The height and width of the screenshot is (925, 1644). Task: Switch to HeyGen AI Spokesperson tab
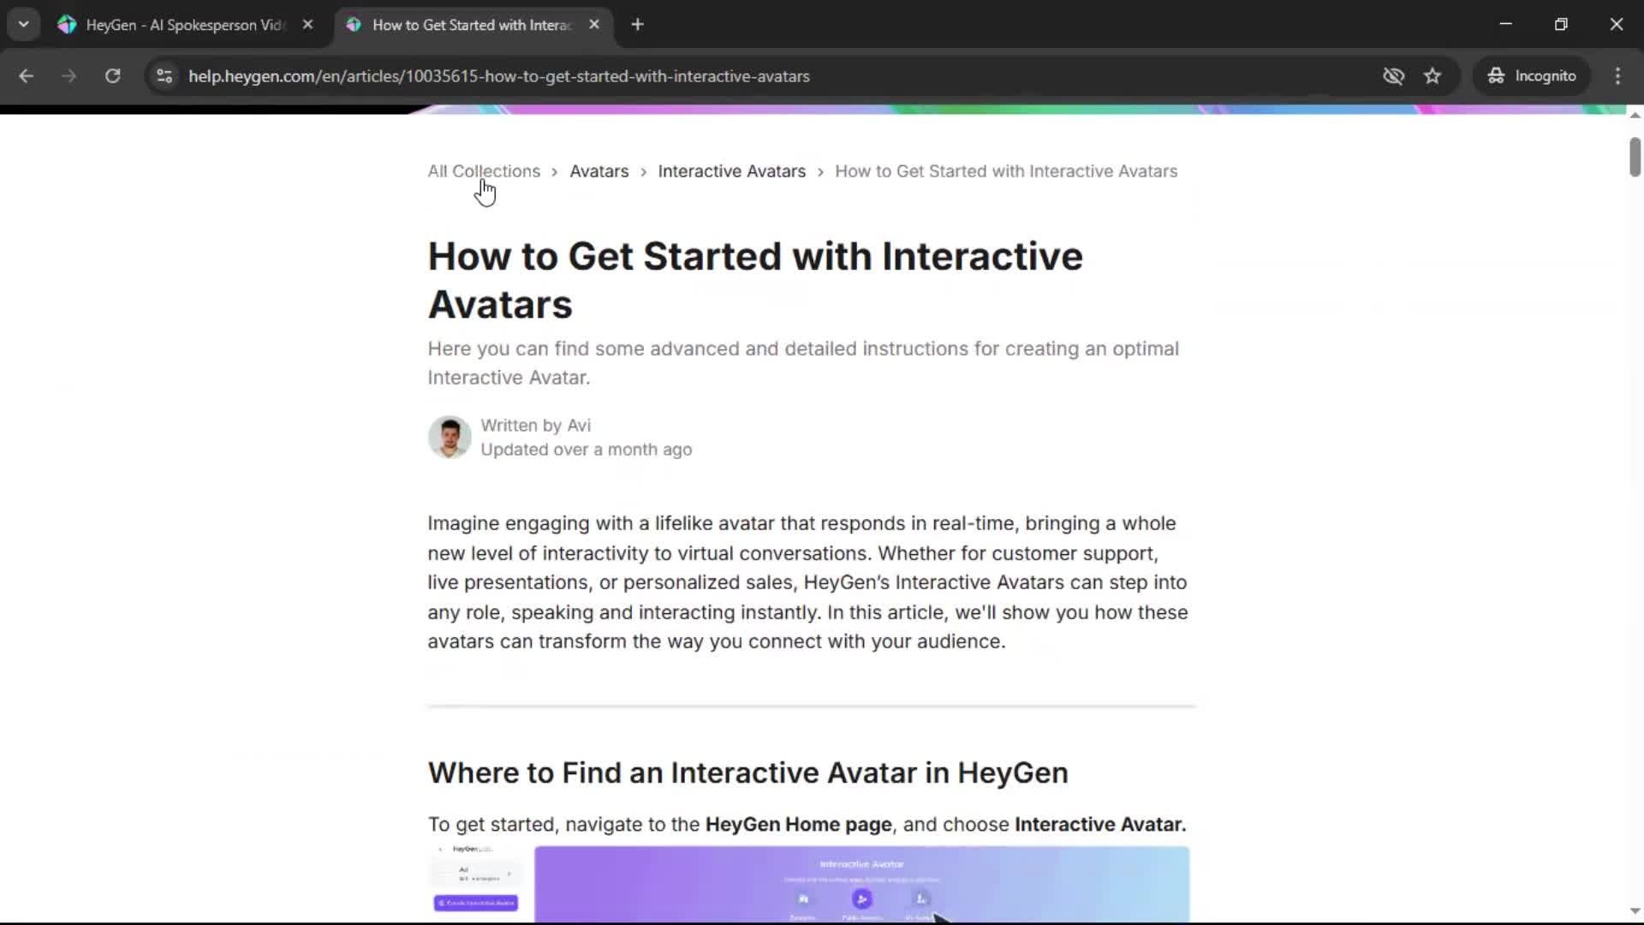(x=184, y=25)
